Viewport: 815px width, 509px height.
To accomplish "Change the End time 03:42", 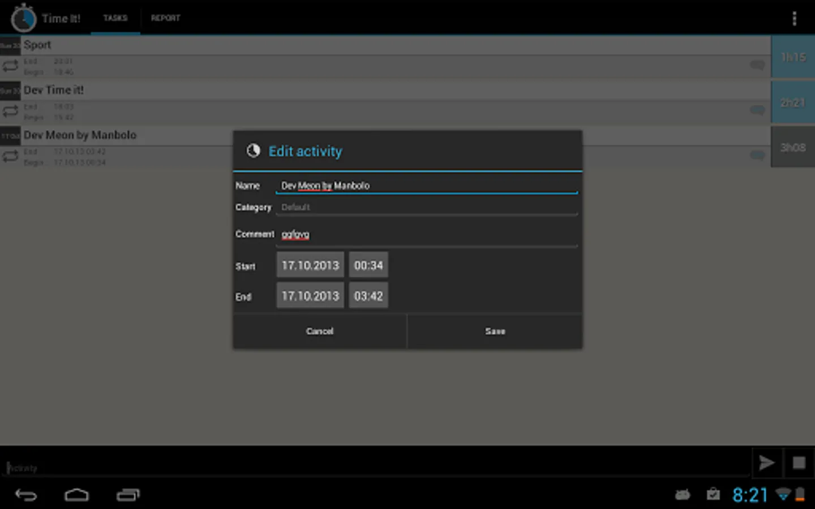I will pyautogui.click(x=368, y=296).
